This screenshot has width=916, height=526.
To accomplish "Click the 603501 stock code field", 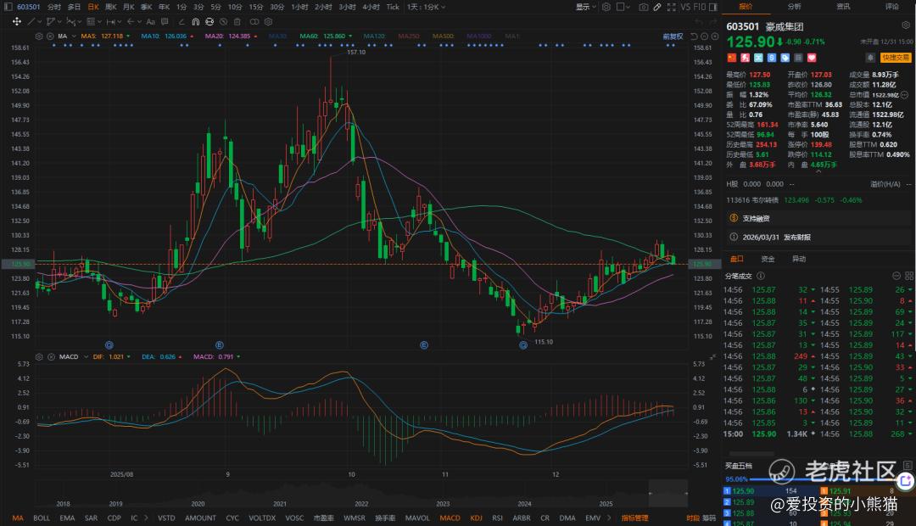I will coord(27,7).
